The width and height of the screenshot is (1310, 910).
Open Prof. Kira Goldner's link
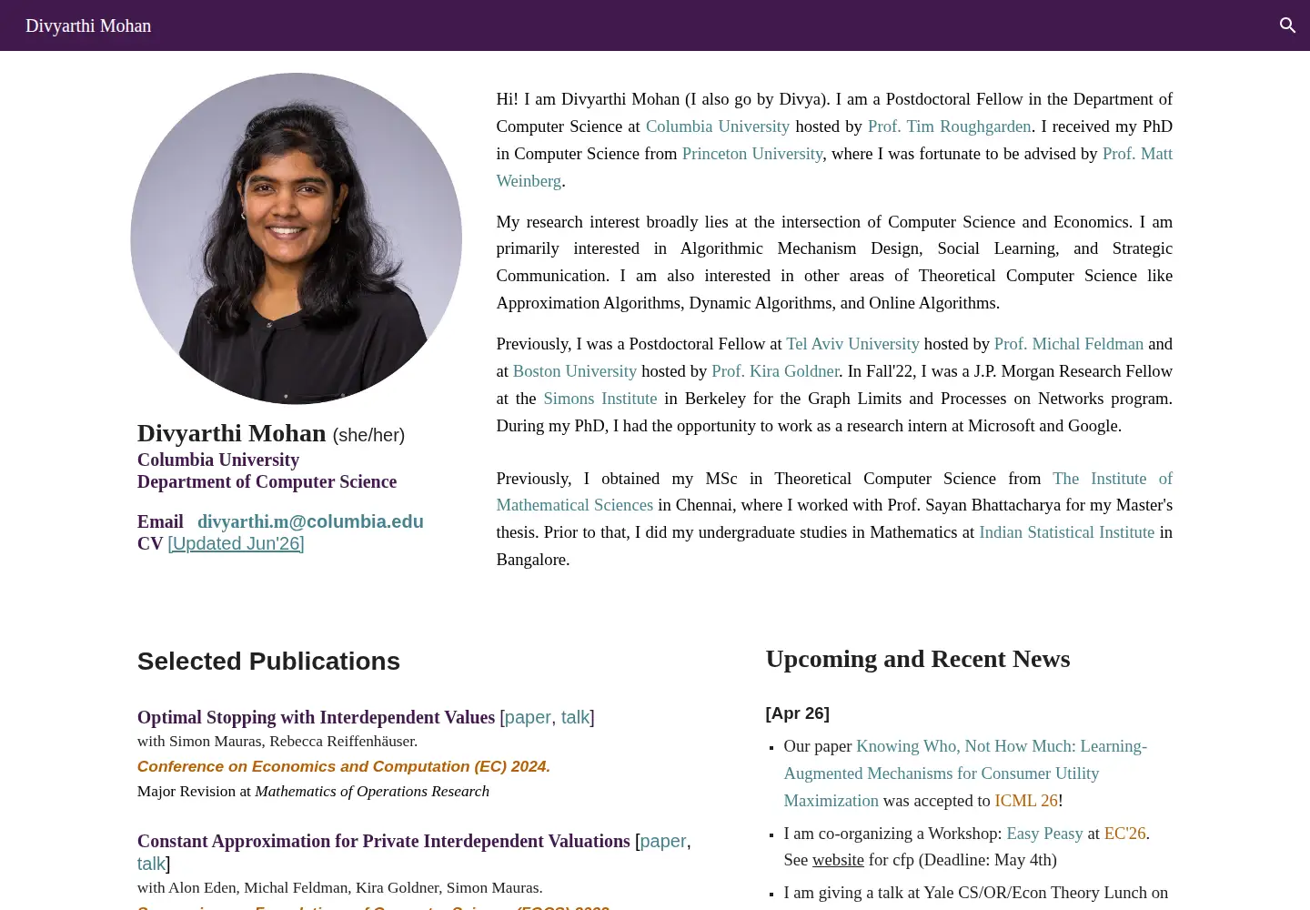pos(775,371)
